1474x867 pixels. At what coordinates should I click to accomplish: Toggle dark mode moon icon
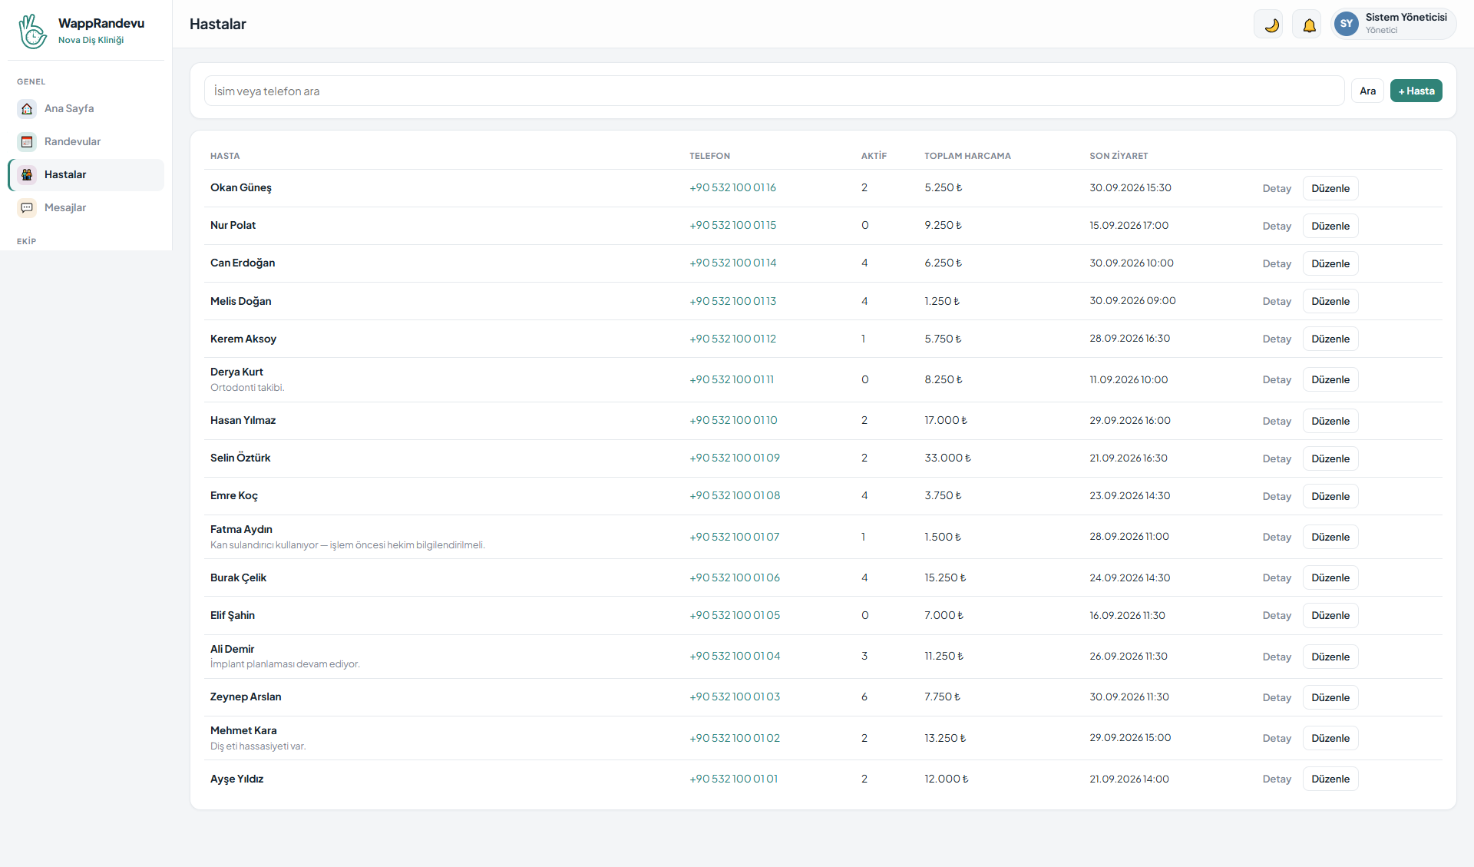(x=1268, y=24)
